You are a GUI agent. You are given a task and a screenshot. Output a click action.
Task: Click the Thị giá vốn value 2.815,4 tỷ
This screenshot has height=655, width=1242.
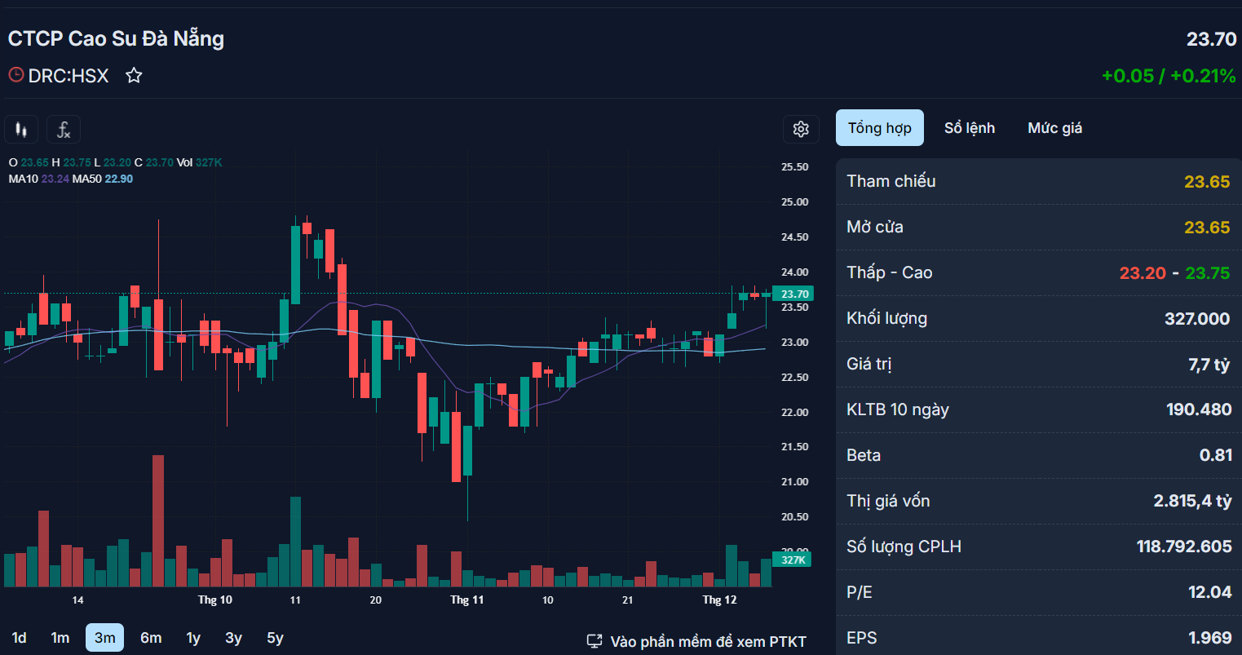(x=1192, y=501)
